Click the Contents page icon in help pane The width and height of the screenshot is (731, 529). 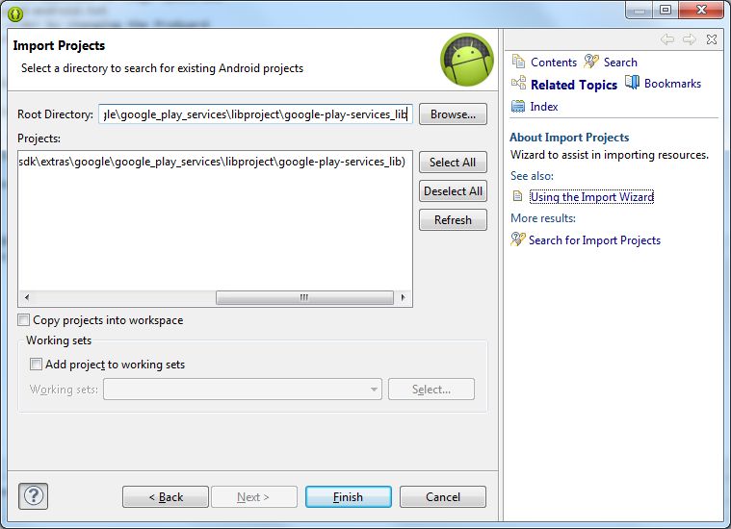coord(518,61)
